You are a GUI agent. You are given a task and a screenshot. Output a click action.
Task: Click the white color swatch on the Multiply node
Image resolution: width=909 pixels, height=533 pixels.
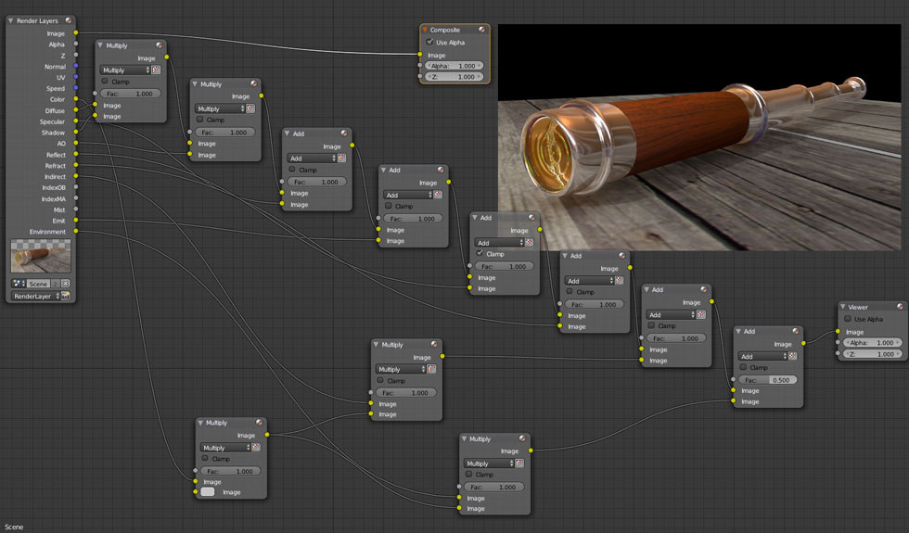(208, 492)
